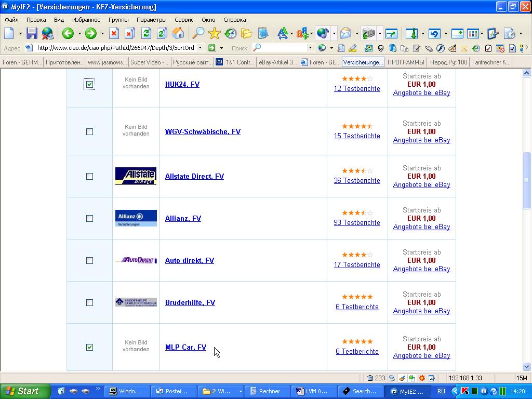Click the New blank page icon
The width and height of the screenshot is (532, 399).
(9, 33)
